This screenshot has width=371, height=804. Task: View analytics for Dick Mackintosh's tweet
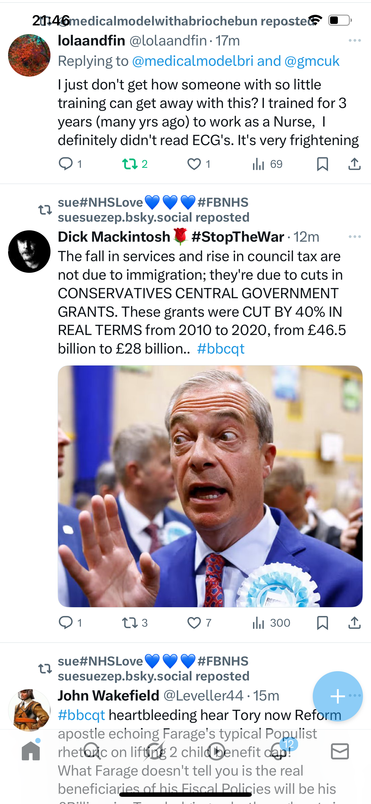pyautogui.click(x=258, y=623)
